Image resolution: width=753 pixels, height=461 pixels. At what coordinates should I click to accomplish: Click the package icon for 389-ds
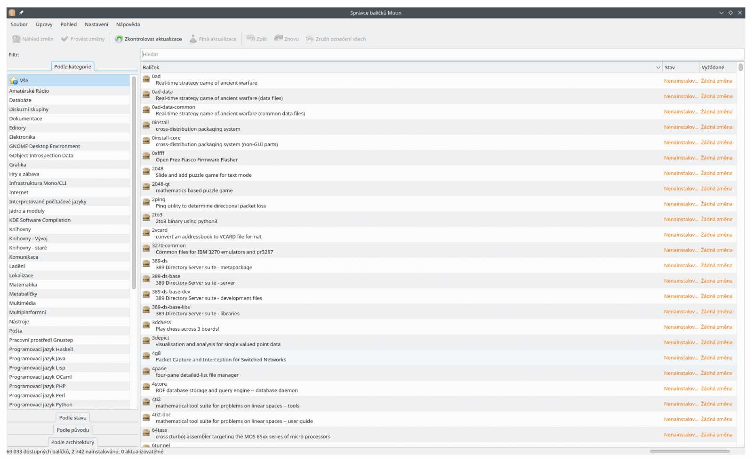146,264
